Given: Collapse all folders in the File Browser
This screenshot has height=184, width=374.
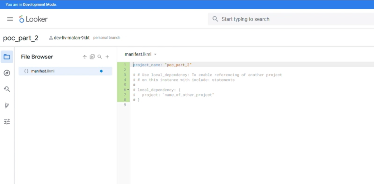Looking at the screenshot, I should (84, 56).
